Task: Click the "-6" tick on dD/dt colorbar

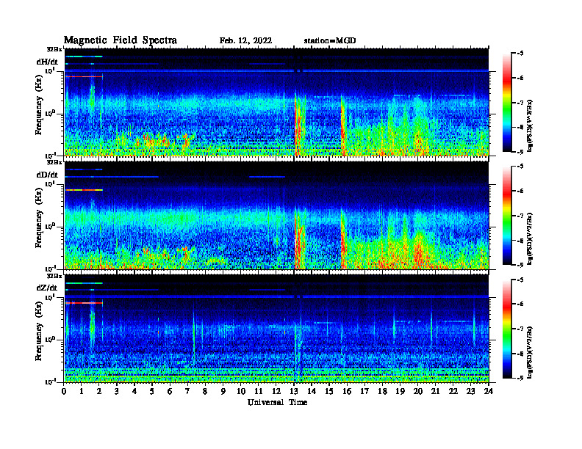Action: [520, 191]
